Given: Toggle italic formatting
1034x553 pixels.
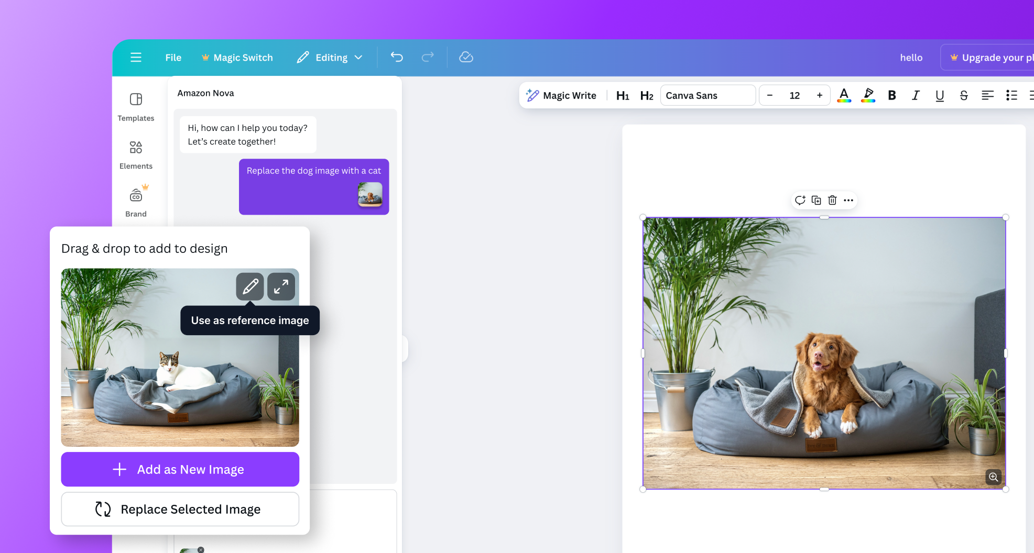Looking at the screenshot, I should pos(916,95).
